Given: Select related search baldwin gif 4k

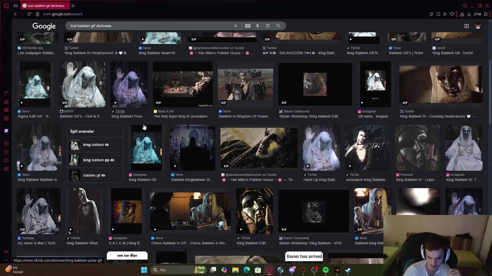Looking at the screenshot, I should [95, 175].
